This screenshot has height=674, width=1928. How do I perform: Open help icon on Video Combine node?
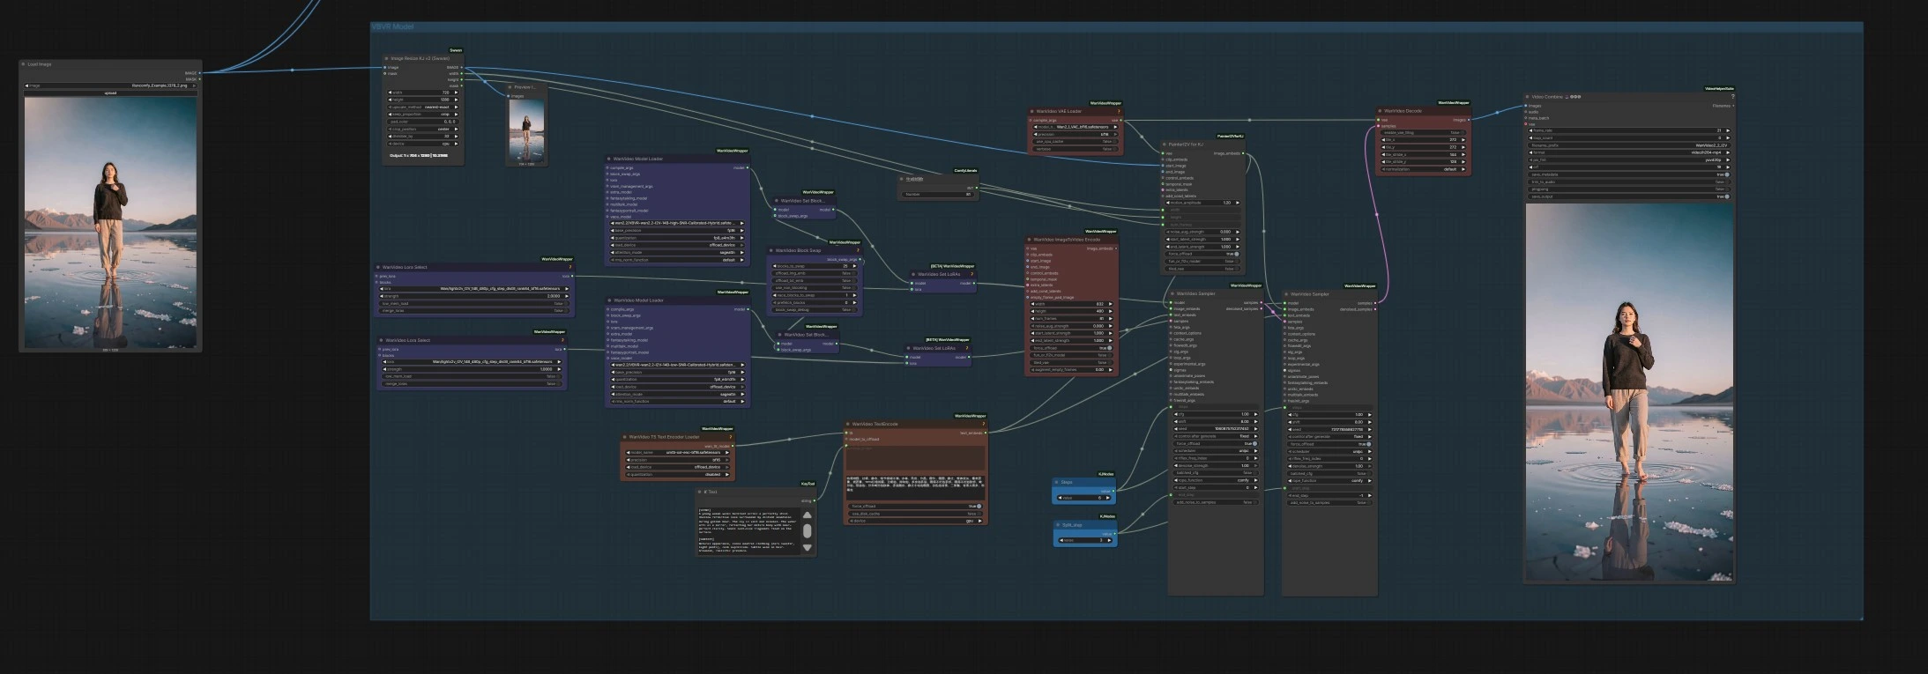(x=1732, y=96)
